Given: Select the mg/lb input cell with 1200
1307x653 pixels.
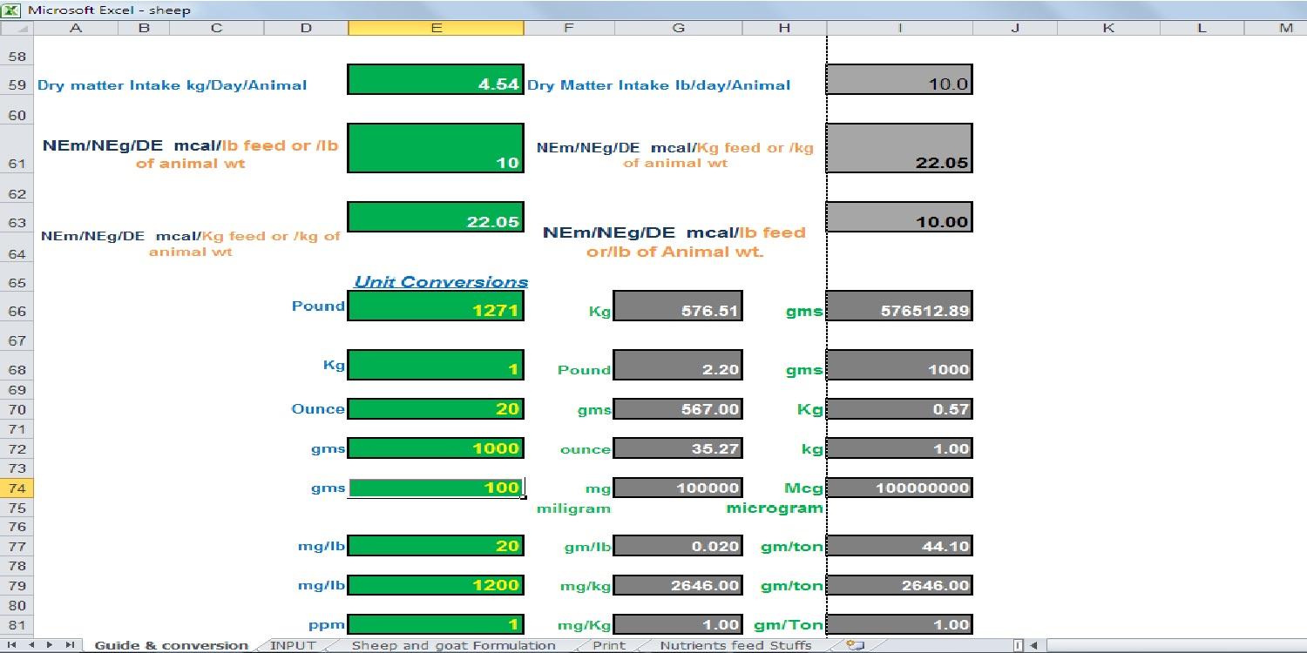Looking at the screenshot, I should tap(436, 585).
